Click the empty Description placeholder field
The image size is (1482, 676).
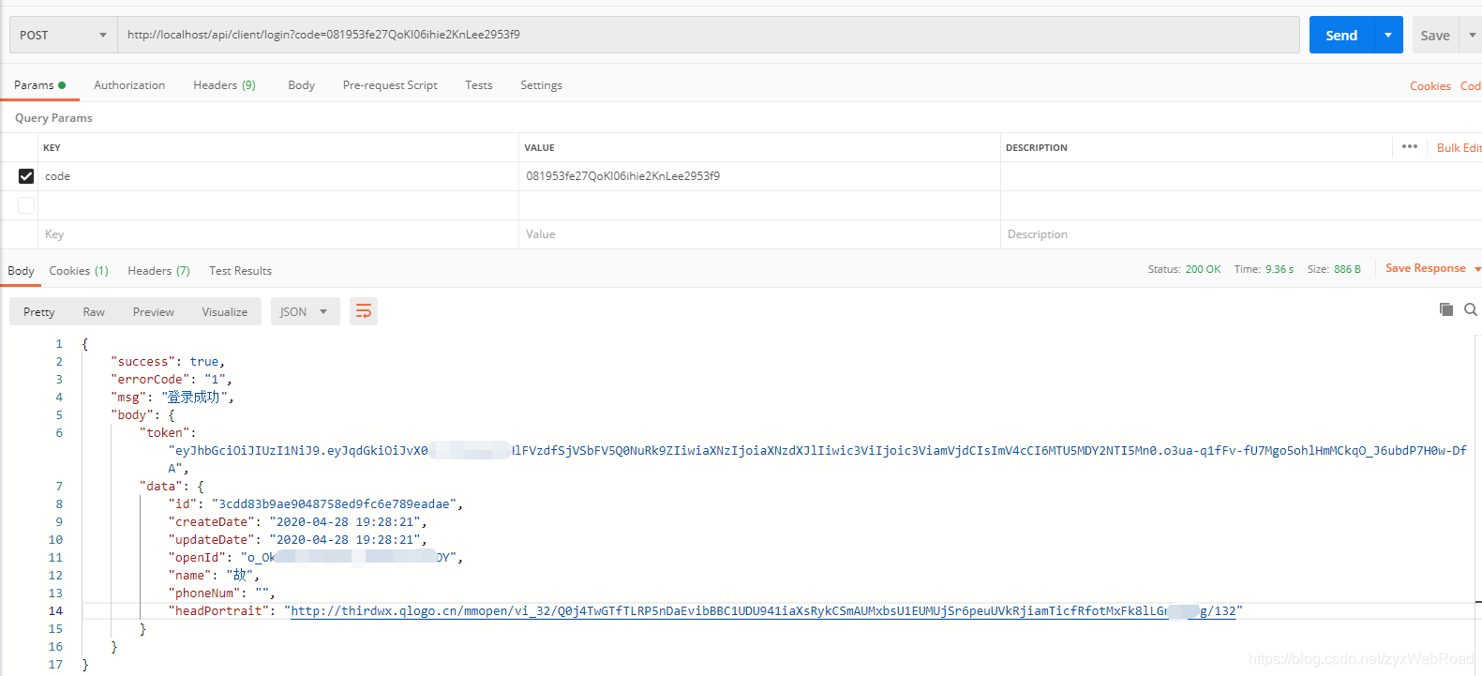click(x=1241, y=234)
